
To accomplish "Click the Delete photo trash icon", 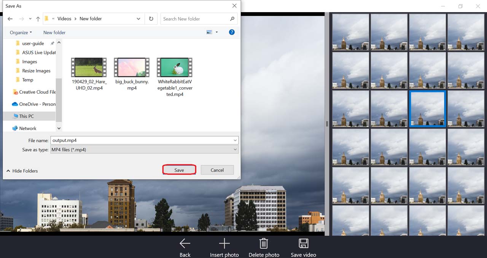I will pyautogui.click(x=264, y=244).
